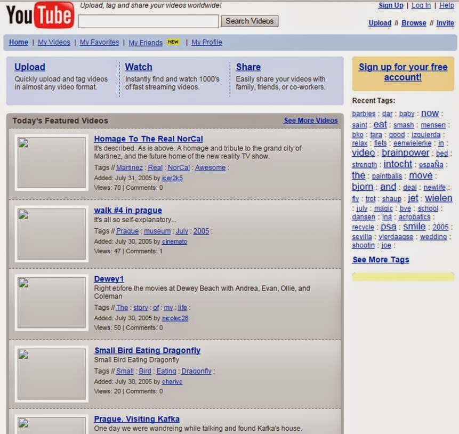Open the Sign Up page
Viewport: 459px width, 434px height.
(x=389, y=5)
